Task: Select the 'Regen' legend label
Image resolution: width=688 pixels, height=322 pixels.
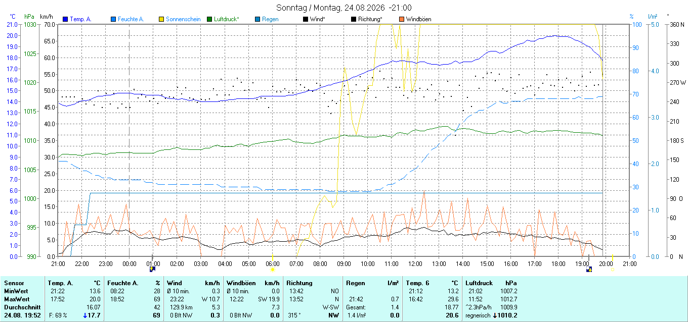Action: tap(270, 19)
